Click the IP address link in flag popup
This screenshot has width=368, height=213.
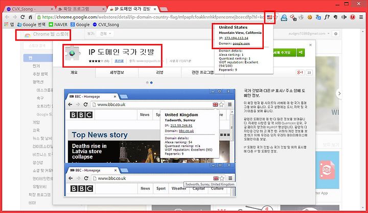click(236, 38)
